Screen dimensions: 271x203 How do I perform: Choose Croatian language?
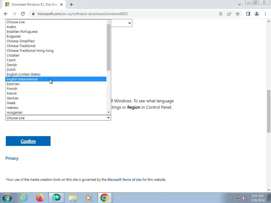point(56,55)
